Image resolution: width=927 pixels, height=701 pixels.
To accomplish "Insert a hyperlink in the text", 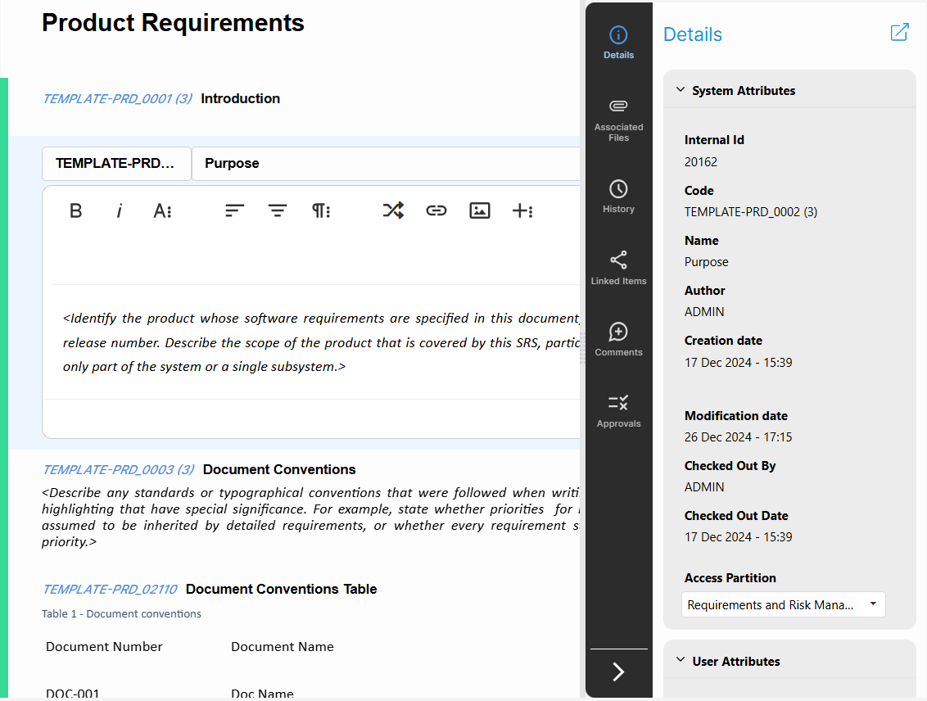I will click(x=436, y=210).
